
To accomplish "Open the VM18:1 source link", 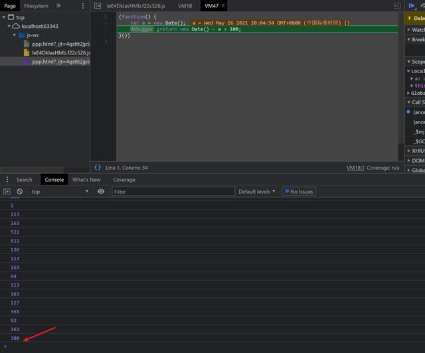I will tap(355, 168).
